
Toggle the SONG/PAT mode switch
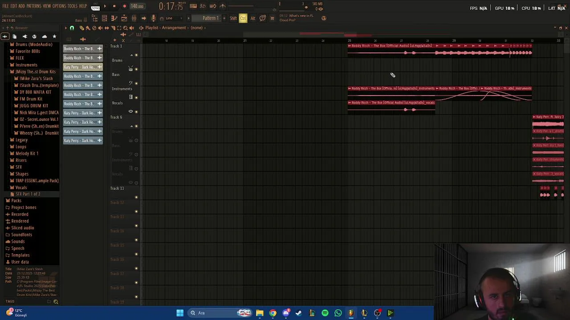coord(95,7)
